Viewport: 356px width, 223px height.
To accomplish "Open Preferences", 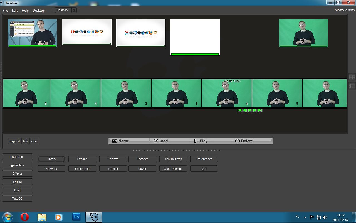I will tap(204, 159).
